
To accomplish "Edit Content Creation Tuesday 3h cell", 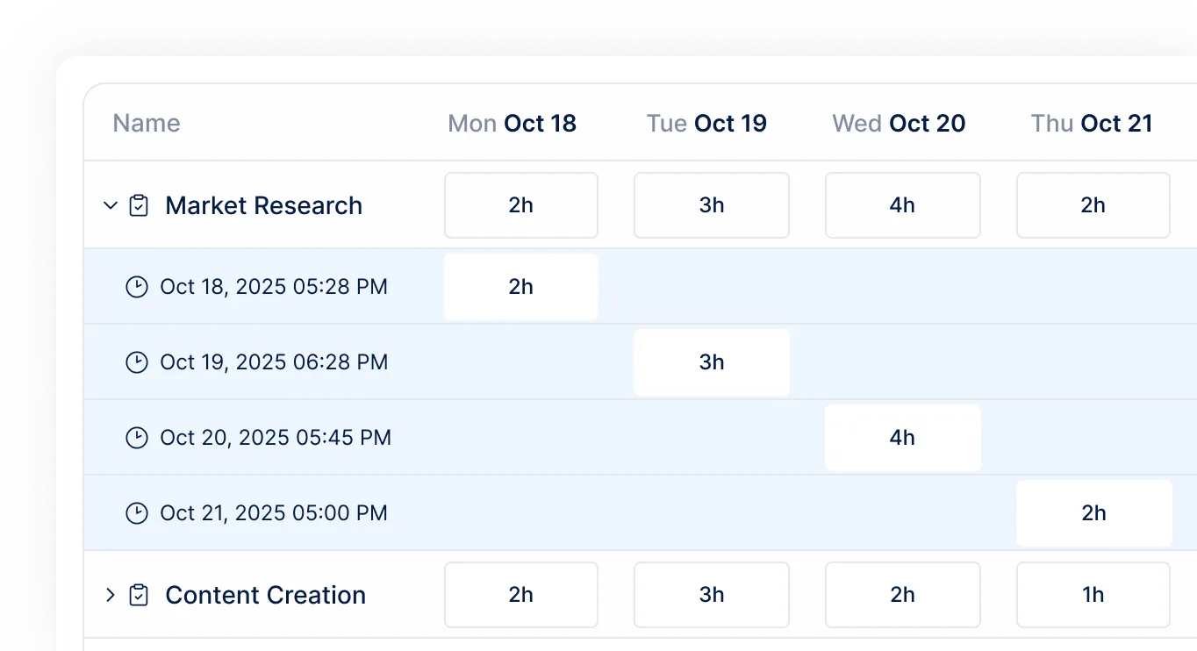I will pyautogui.click(x=712, y=595).
